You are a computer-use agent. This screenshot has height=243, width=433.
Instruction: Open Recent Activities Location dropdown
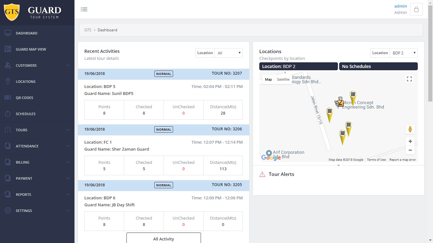point(229,53)
